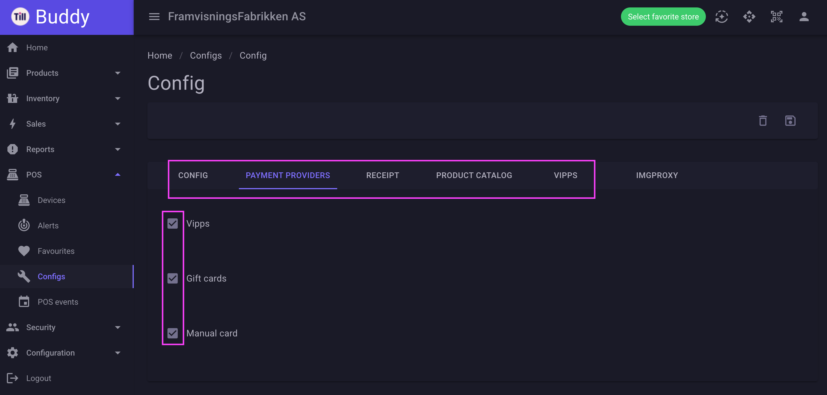Screen dimensions: 827x395
Task: Click the POS cash register icon
Action: [x=13, y=175]
